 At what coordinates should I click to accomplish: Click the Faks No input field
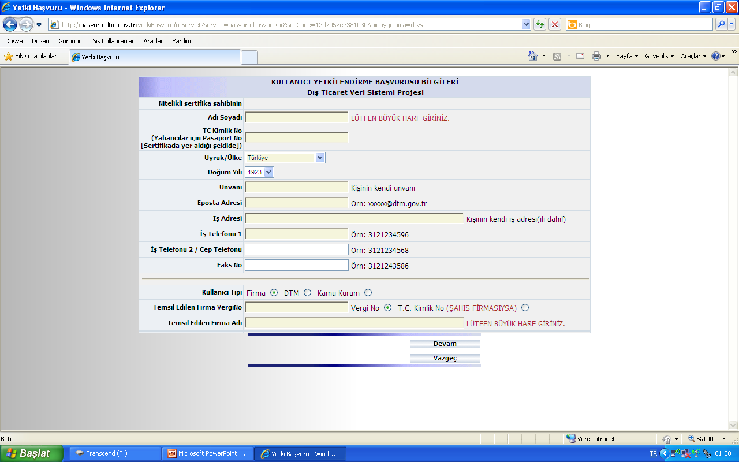click(x=297, y=265)
